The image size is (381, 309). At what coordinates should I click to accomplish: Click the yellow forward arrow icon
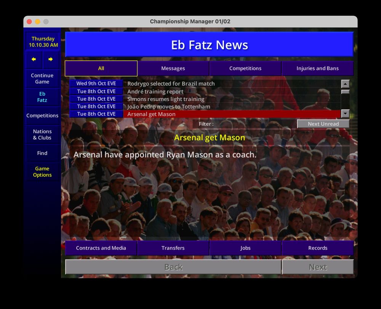tap(51, 59)
